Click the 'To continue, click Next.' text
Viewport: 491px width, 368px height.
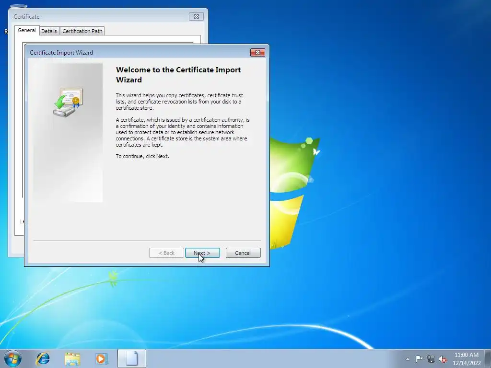pos(142,156)
